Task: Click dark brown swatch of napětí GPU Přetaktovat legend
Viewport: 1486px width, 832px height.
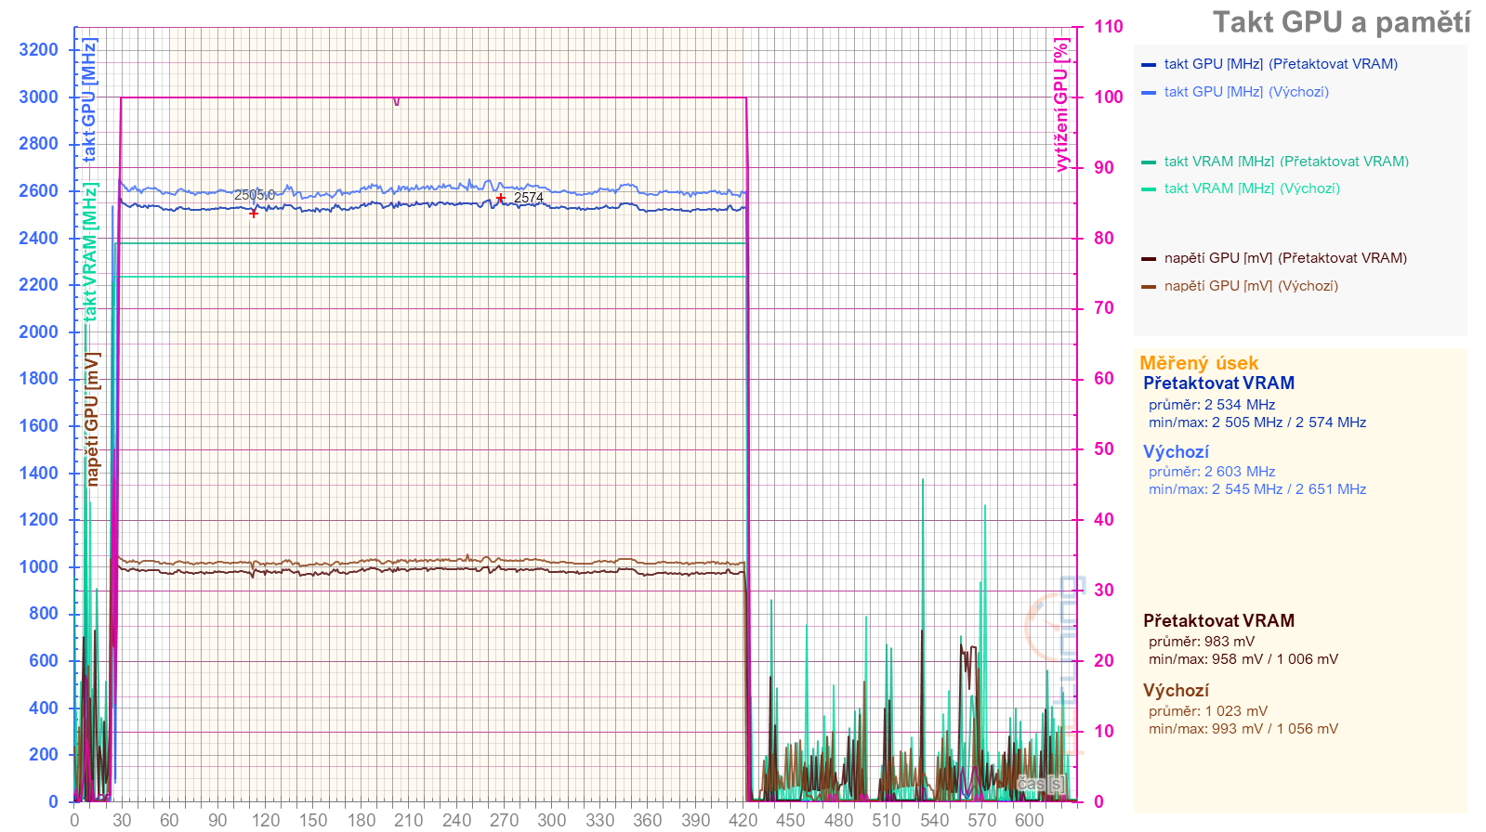Action: point(1149,259)
